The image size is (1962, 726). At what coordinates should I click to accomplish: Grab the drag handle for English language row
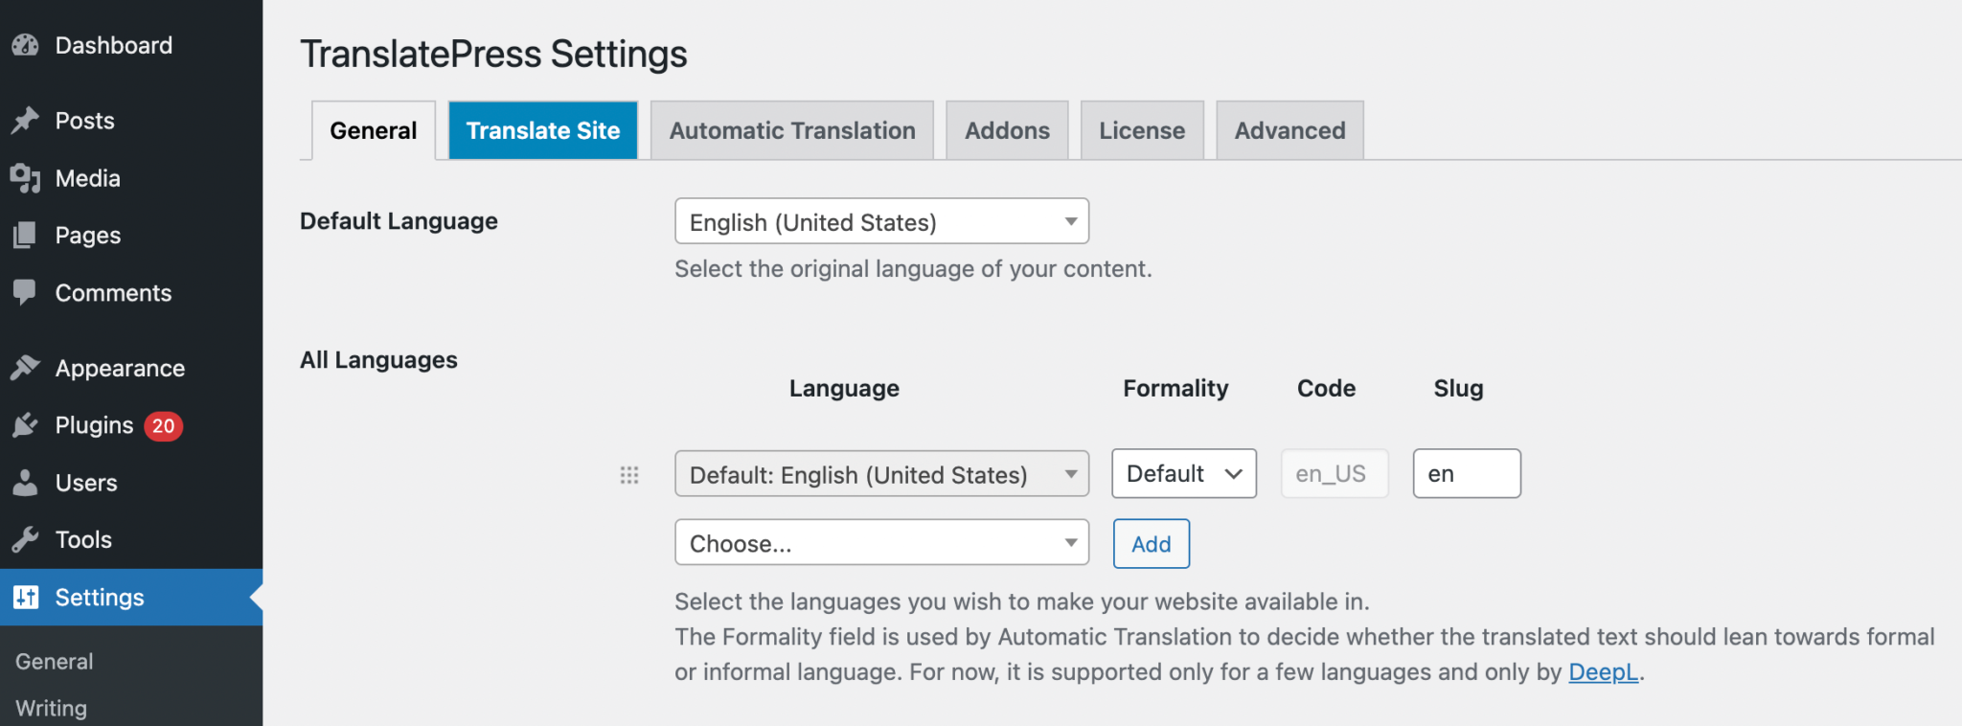pos(629,475)
